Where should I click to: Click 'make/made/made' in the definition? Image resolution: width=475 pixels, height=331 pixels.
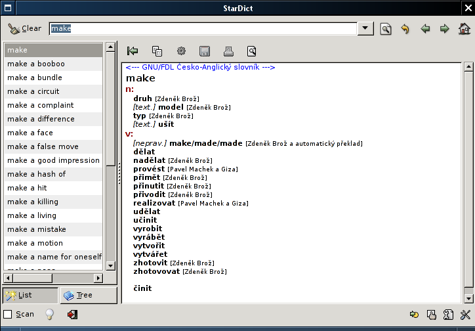click(206, 143)
